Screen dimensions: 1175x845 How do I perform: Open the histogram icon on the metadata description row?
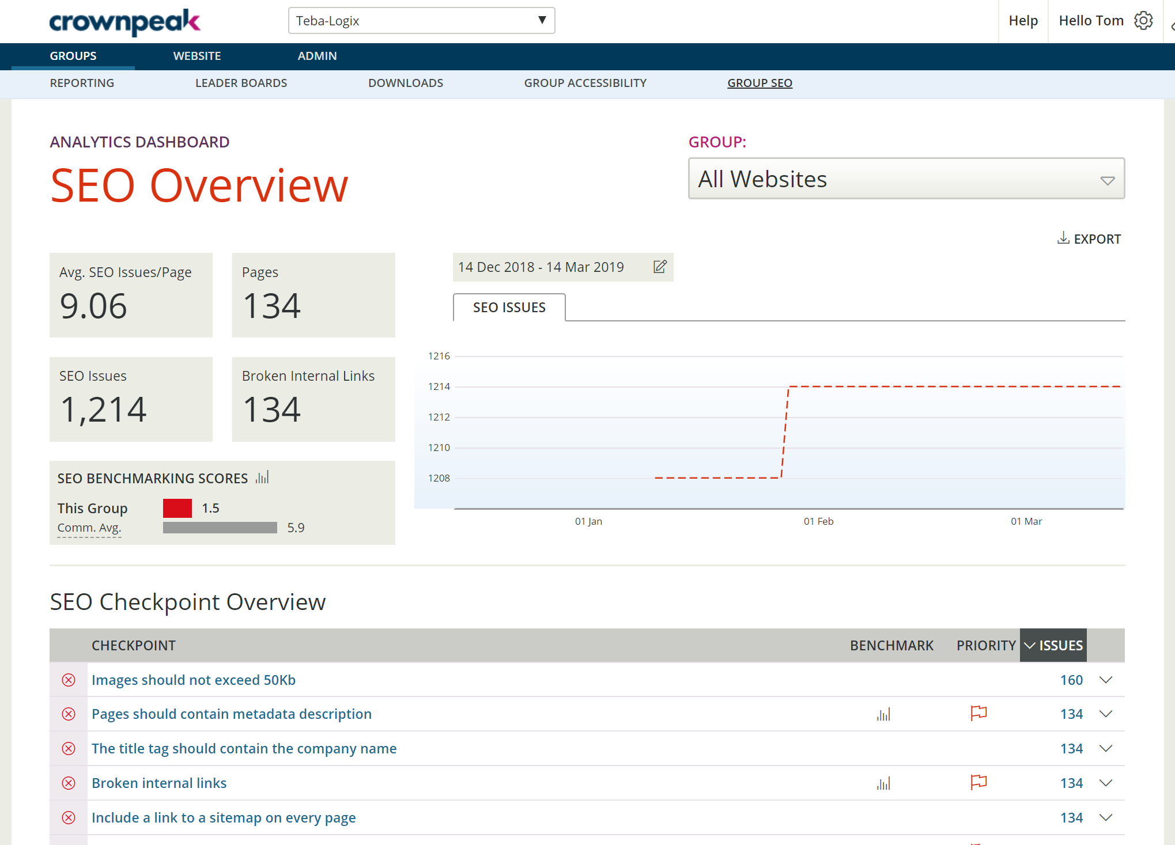pyautogui.click(x=883, y=714)
